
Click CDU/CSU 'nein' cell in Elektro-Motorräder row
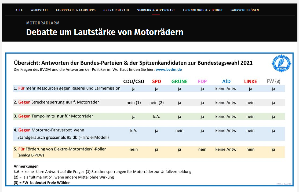coord(134,150)
